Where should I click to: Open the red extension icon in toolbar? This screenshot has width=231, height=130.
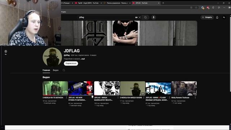(x=208, y=8)
